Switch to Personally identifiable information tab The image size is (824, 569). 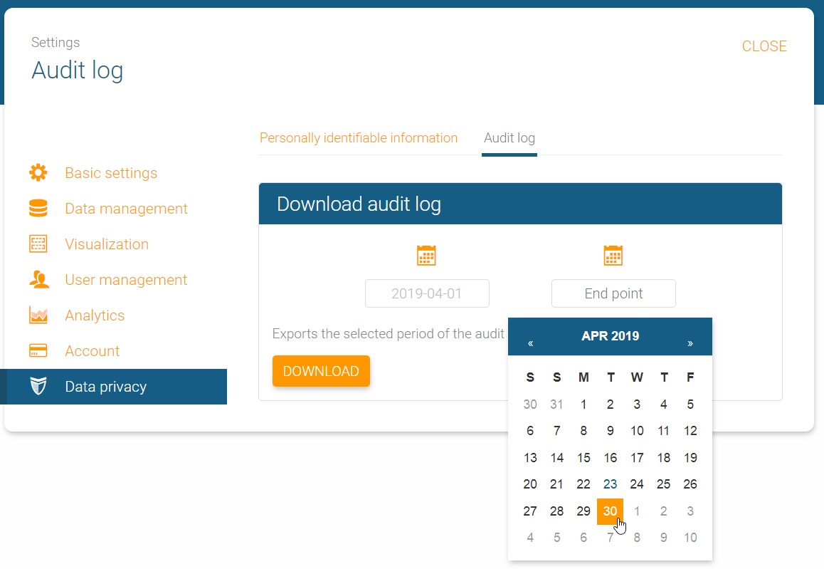359,137
